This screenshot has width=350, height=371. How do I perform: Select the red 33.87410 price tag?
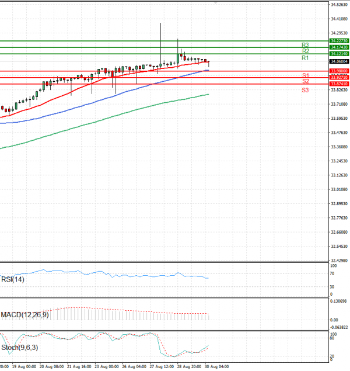(x=339, y=84)
